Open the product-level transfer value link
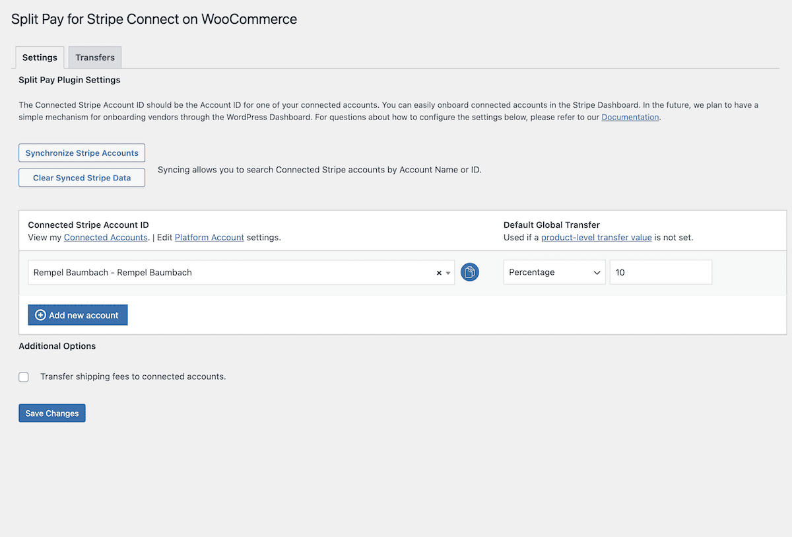792x537 pixels. pyautogui.click(x=597, y=237)
